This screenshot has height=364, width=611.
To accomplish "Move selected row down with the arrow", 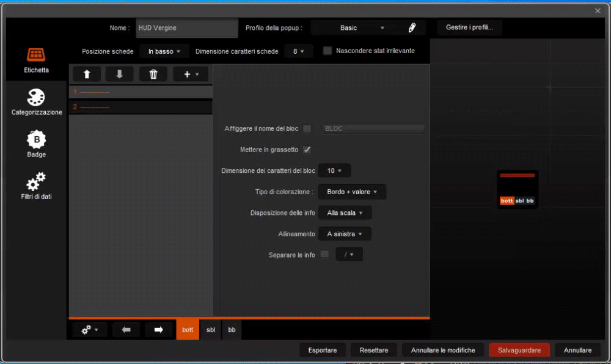I will [x=120, y=74].
